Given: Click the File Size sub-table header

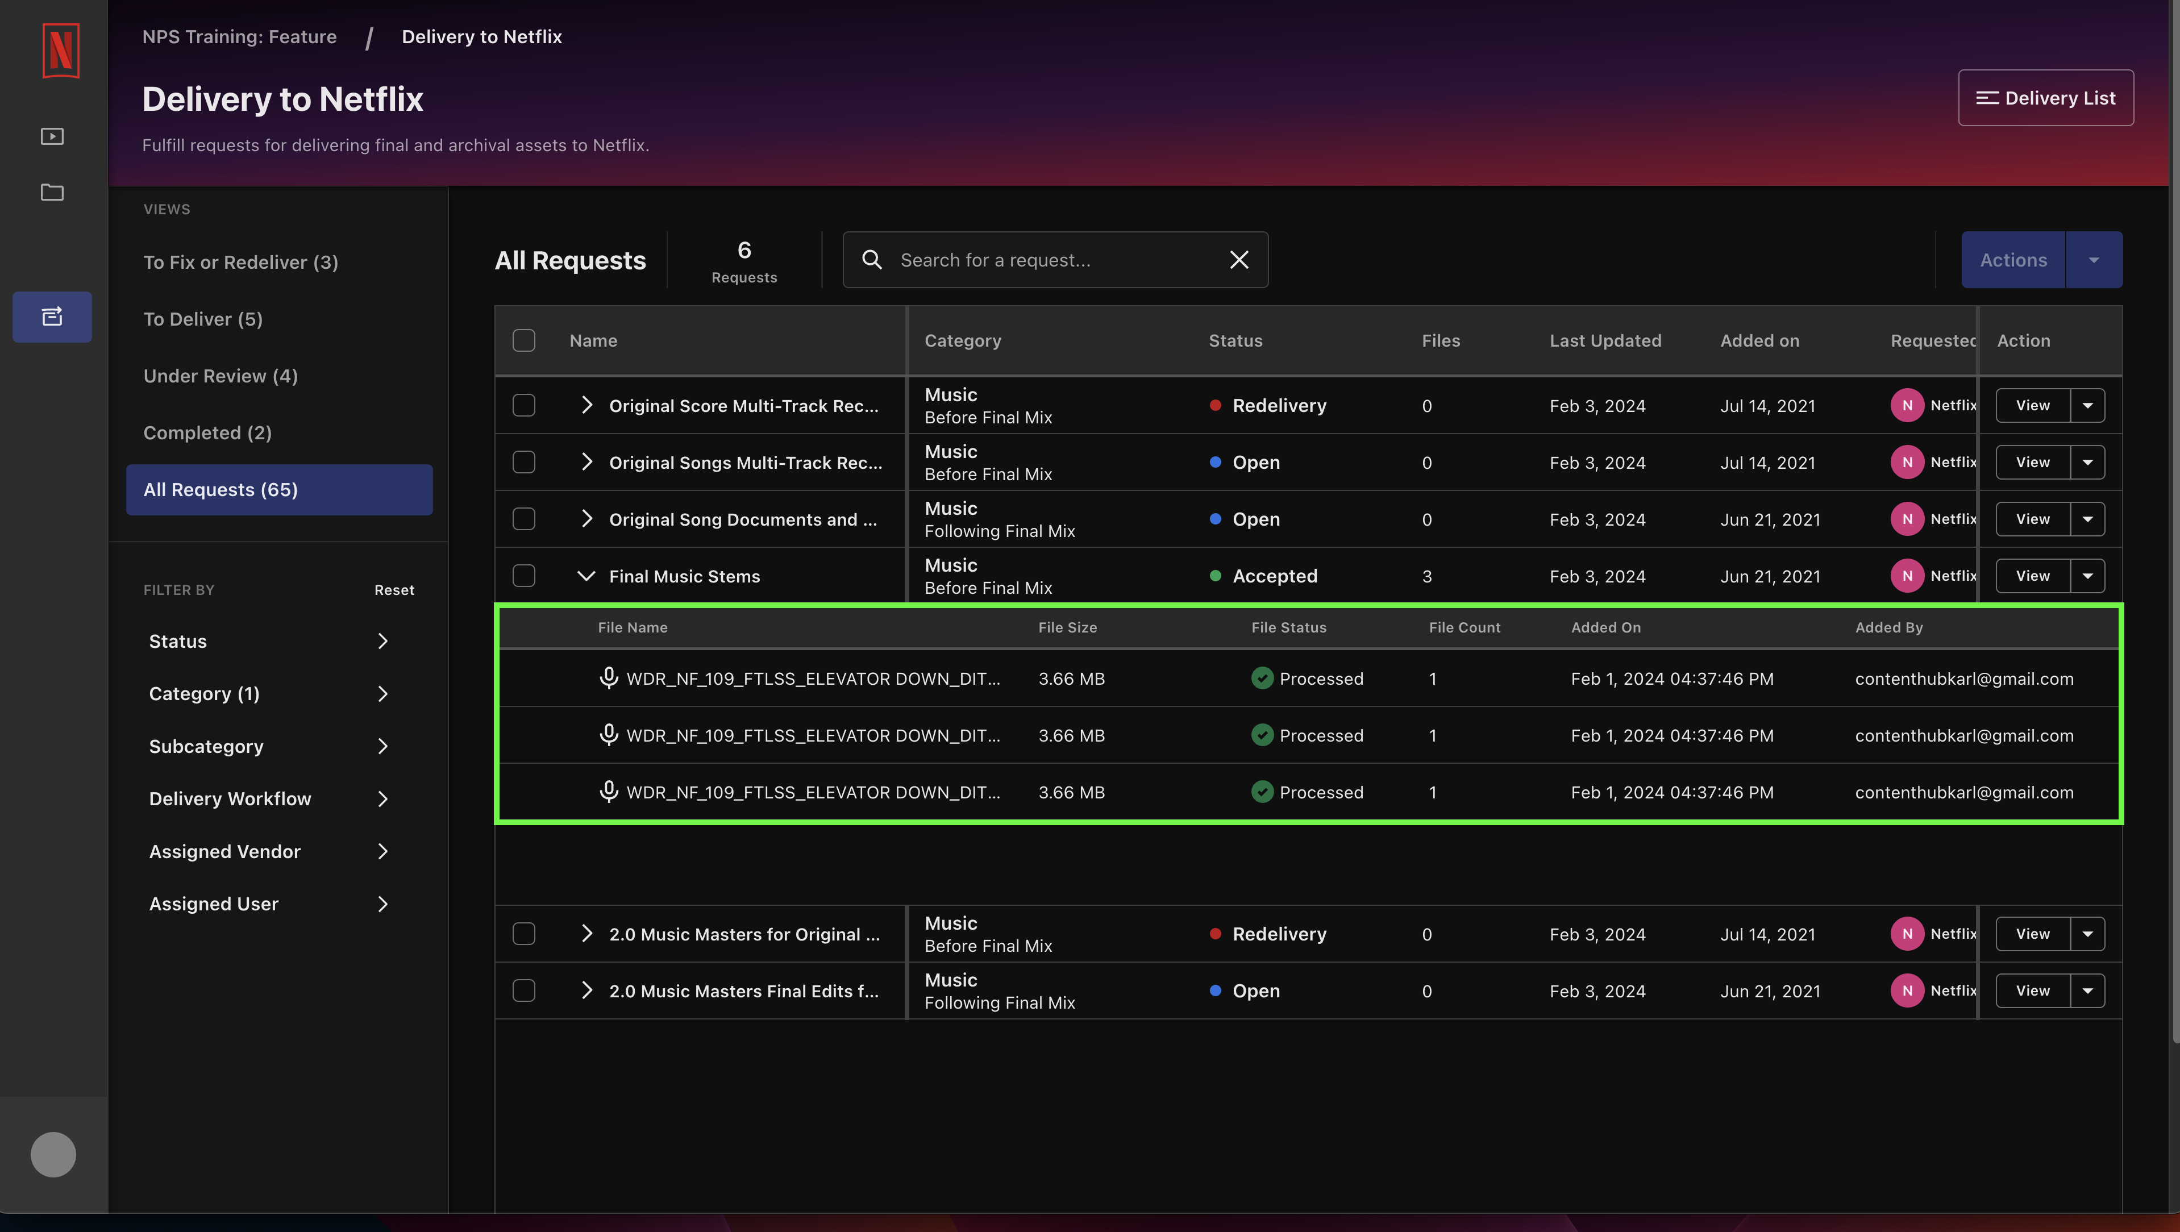Looking at the screenshot, I should 1067,627.
